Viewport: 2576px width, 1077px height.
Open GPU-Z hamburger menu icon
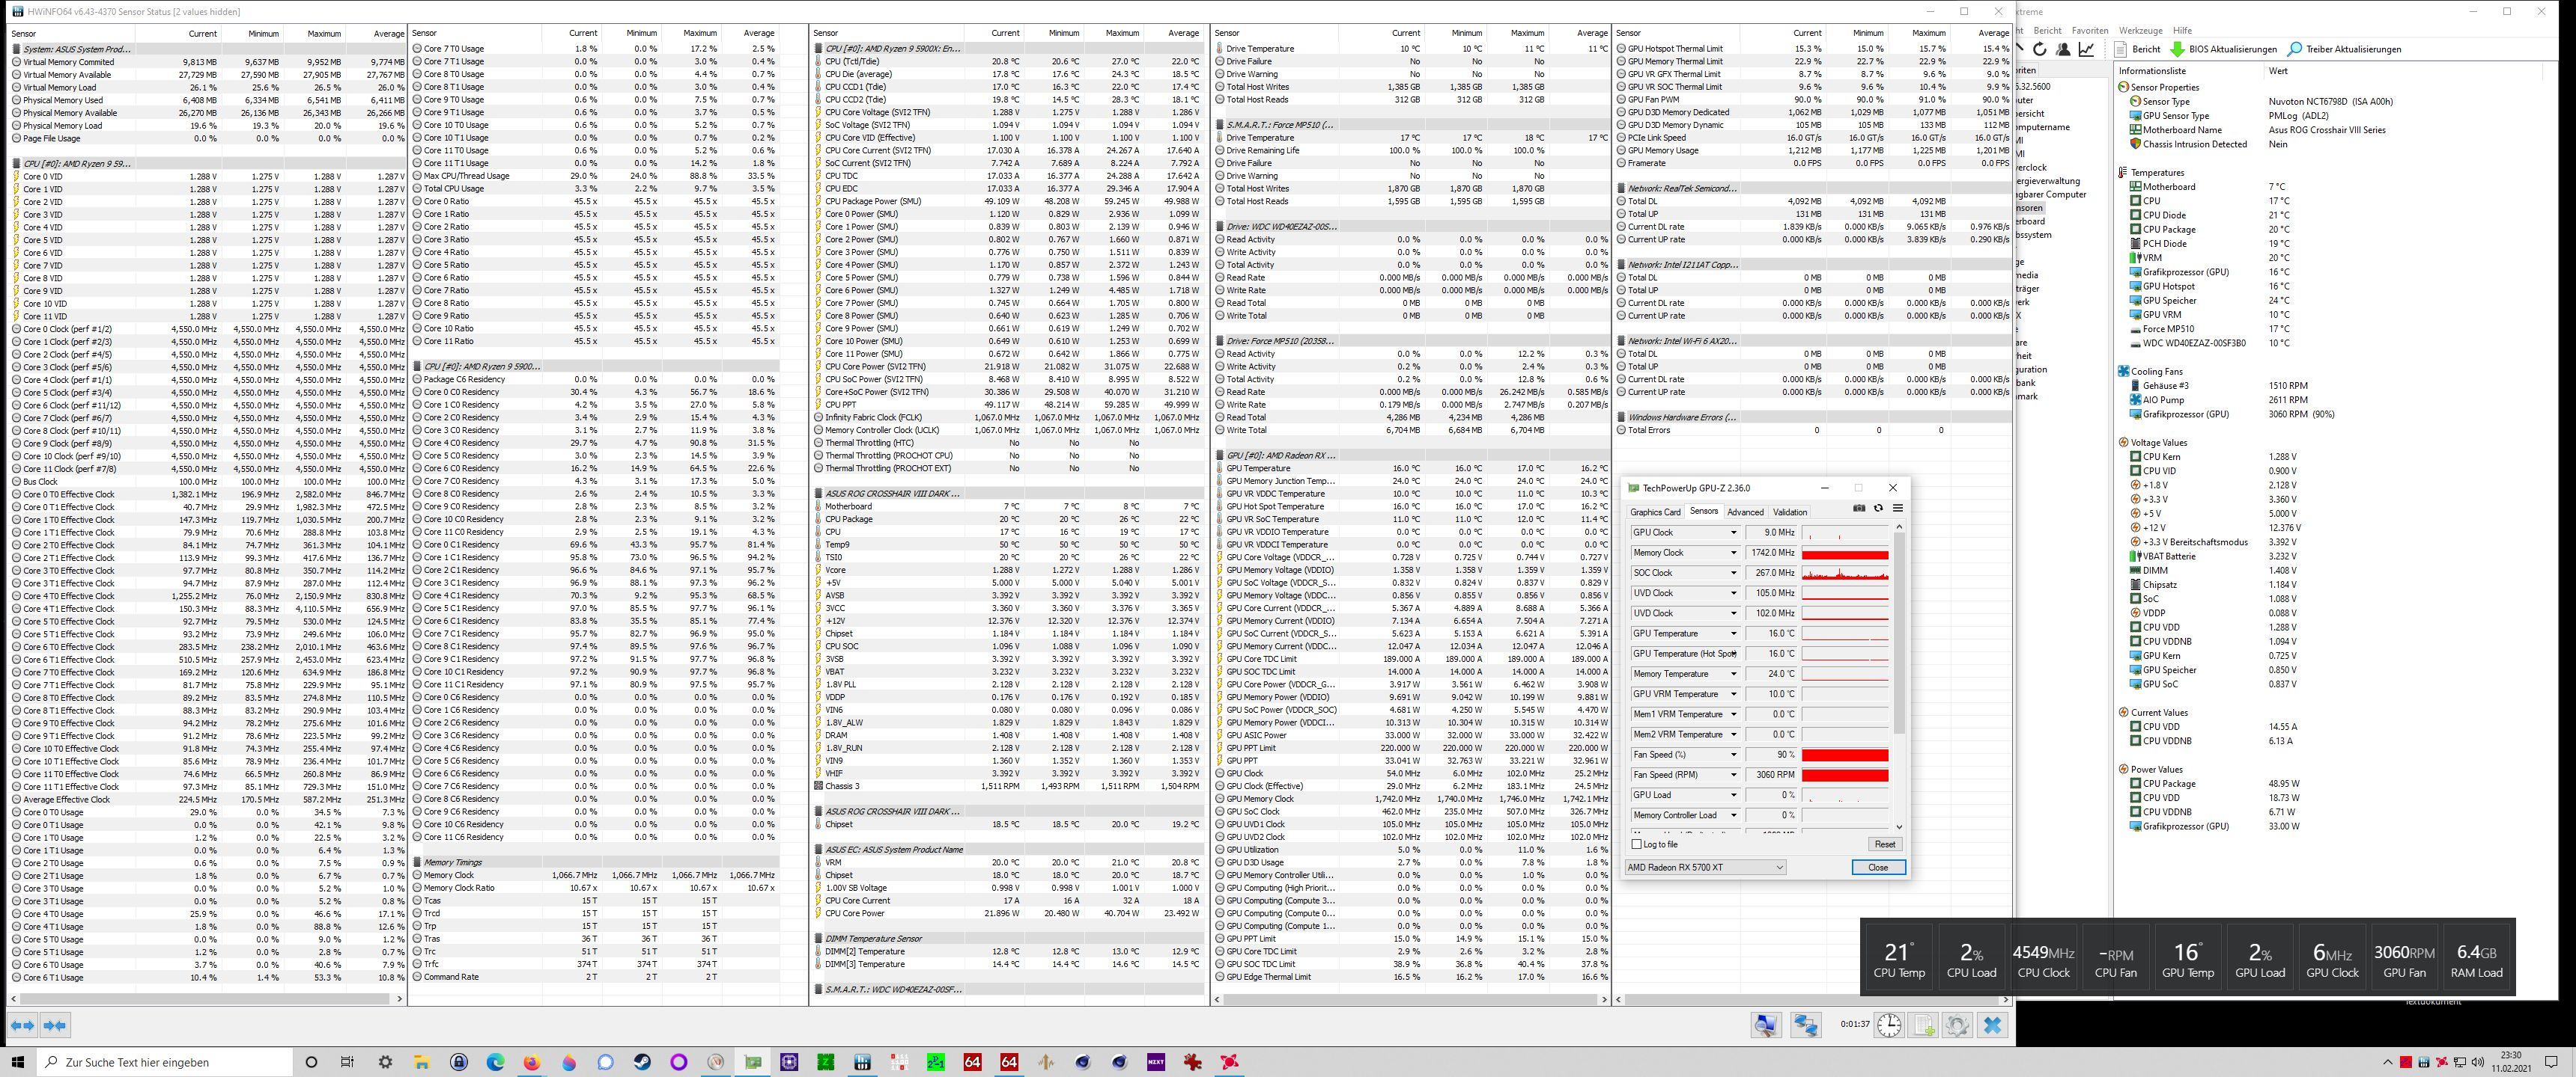pos(1897,509)
